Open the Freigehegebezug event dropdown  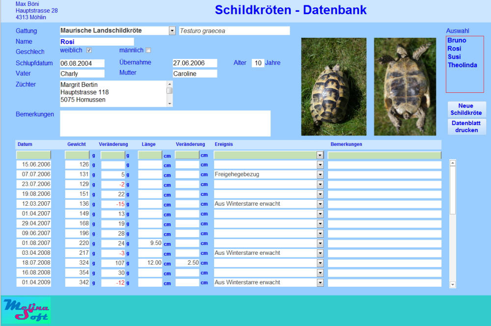[x=320, y=174]
